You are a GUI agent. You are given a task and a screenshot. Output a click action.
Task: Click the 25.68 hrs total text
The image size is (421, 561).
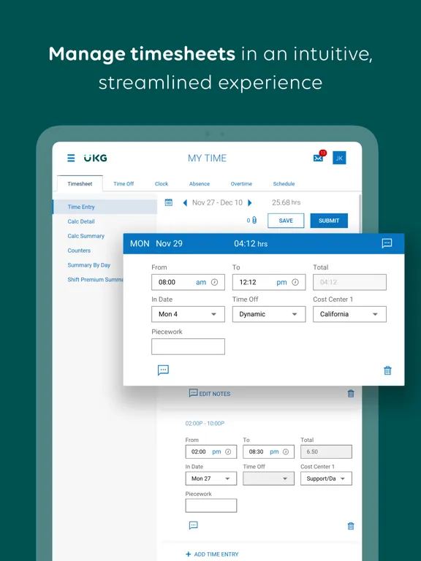click(x=286, y=202)
